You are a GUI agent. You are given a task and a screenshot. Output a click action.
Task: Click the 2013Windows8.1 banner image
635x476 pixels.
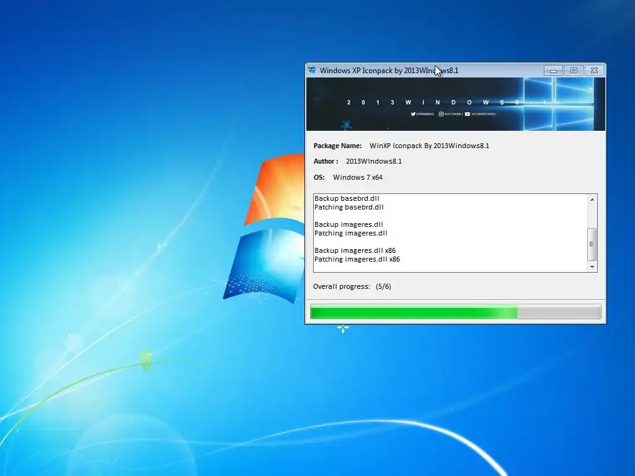[456, 104]
